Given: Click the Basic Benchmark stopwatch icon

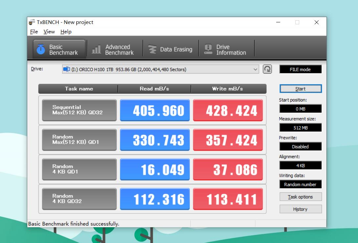Looking at the screenshot, I should coord(41,50).
